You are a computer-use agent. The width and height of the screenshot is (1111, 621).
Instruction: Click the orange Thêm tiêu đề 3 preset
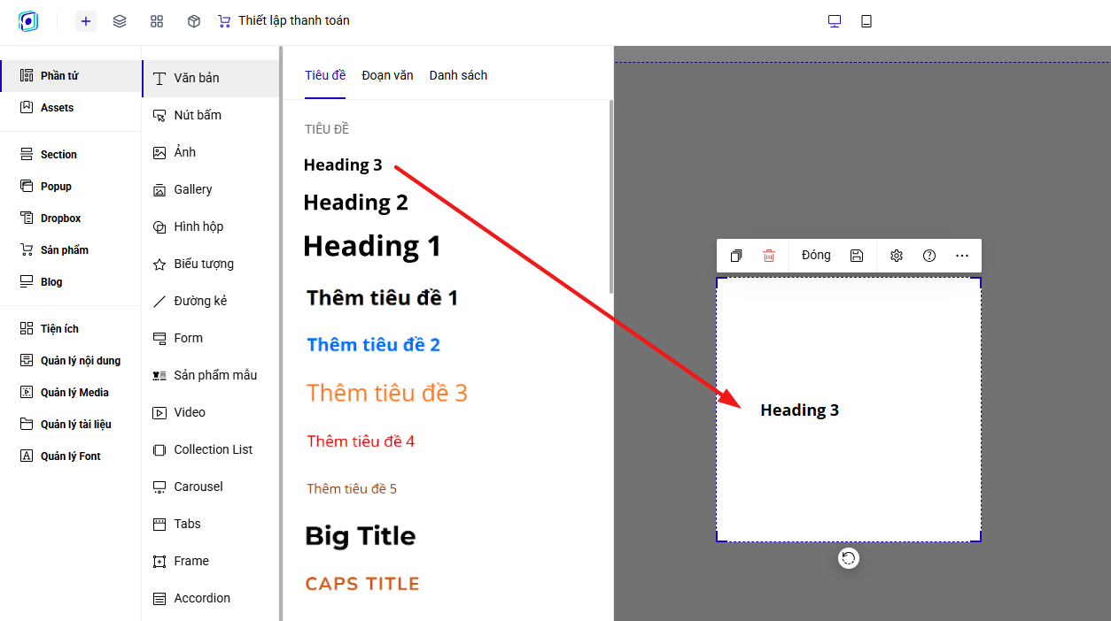click(x=387, y=393)
